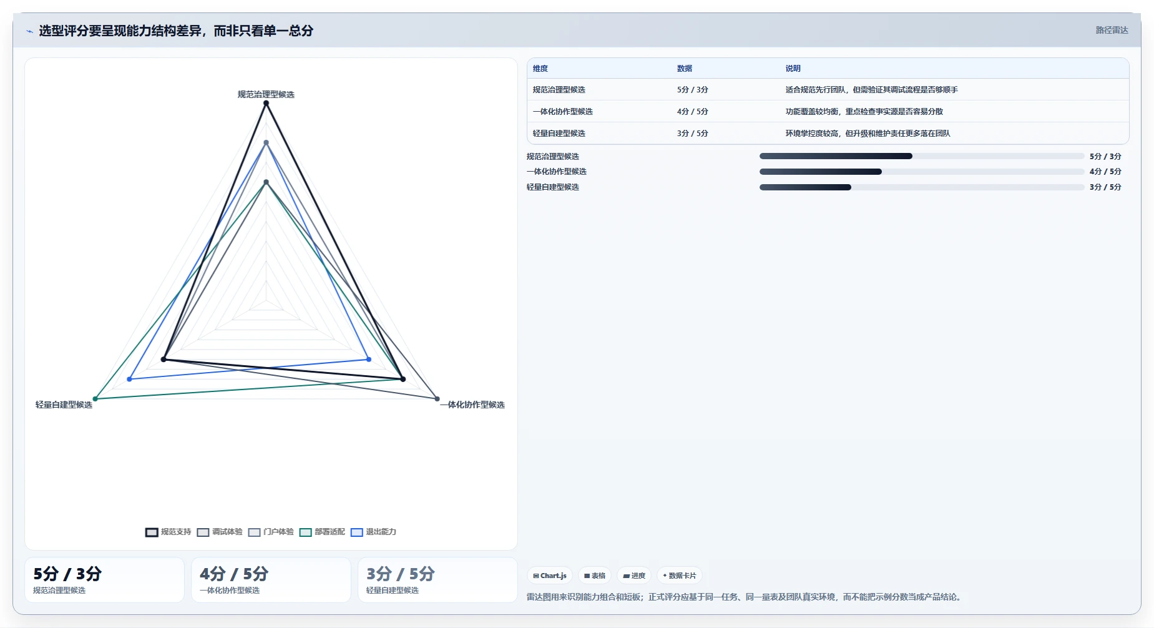Click the 规范治理型候选 progress bar
This screenshot has height=628, width=1154.
coord(922,156)
